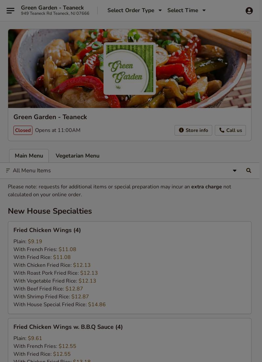Switch to the Vegetarian Menu tab
The image size is (262, 362).
(x=77, y=156)
